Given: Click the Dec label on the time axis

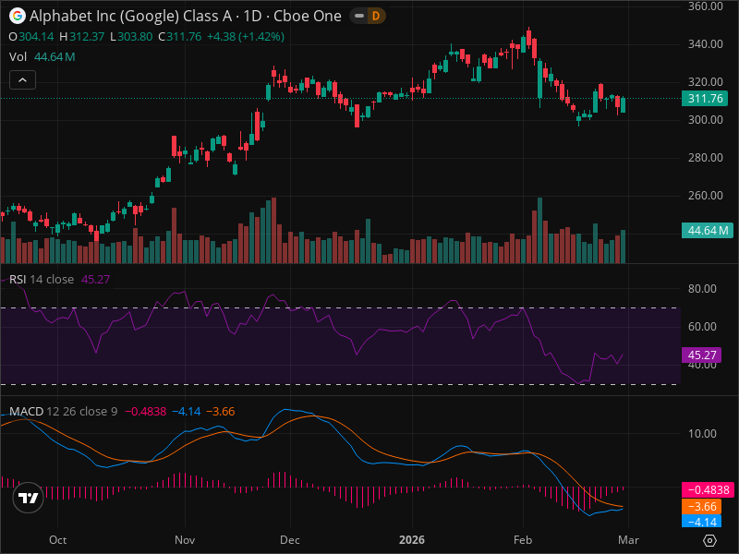Looking at the screenshot, I should 290,540.
